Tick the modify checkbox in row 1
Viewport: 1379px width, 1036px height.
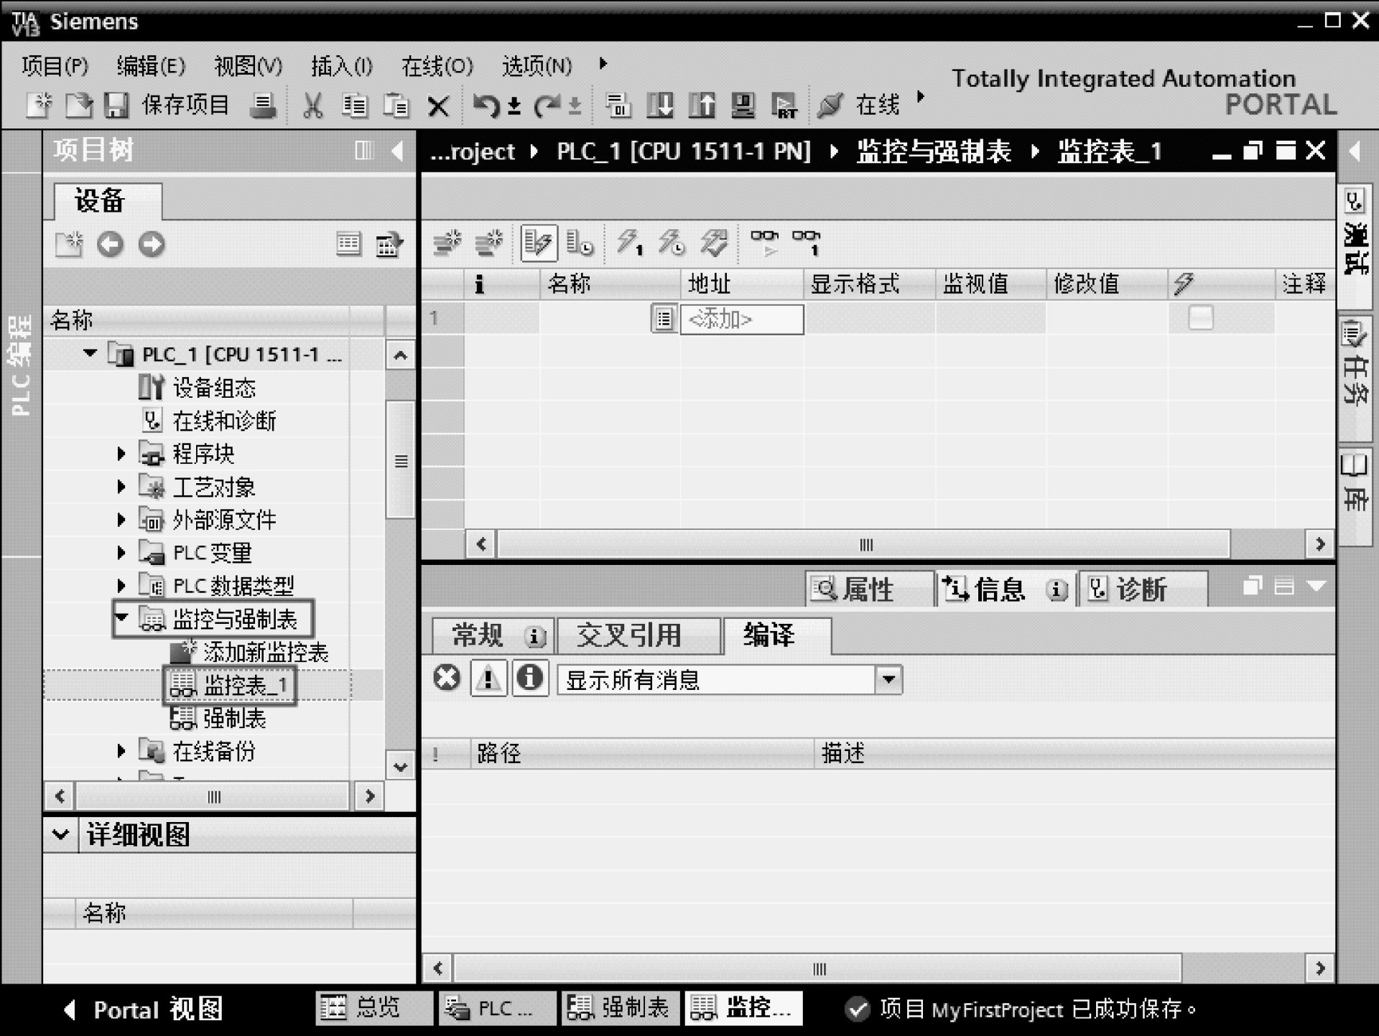(x=1201, y=317)
